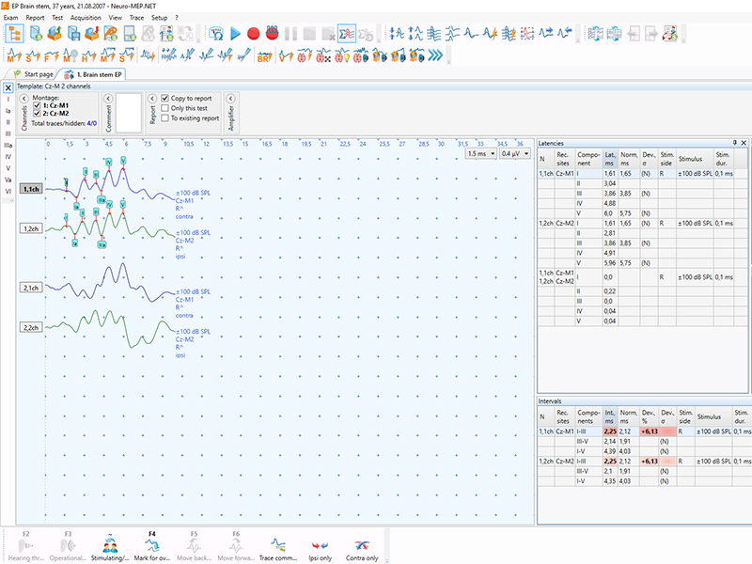Open the 0.4 µV amplitude scale dropdown
Screen dimensions: 752x564
point(514,153)
